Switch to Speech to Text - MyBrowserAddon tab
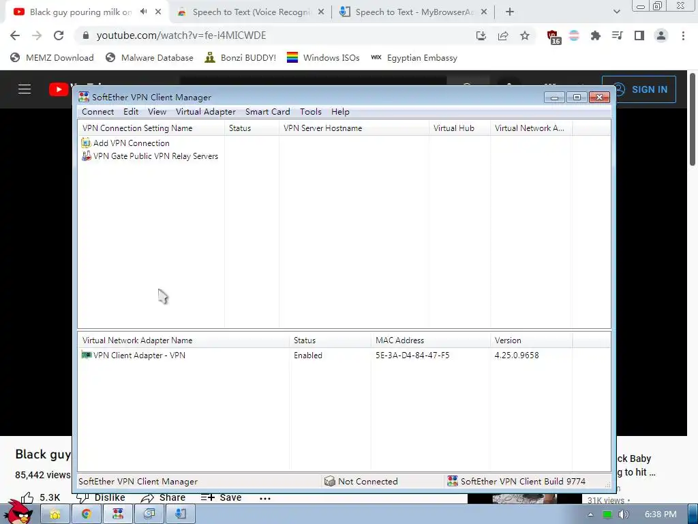Viewport: 698px width, 524px height. pos(414,12)
